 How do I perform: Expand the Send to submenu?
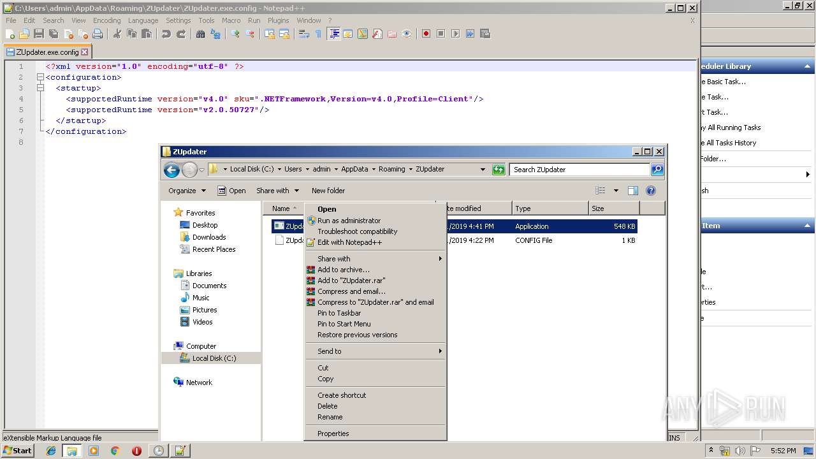375,351
